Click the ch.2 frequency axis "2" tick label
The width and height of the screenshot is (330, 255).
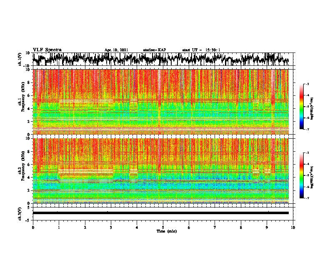click(29, 190)
